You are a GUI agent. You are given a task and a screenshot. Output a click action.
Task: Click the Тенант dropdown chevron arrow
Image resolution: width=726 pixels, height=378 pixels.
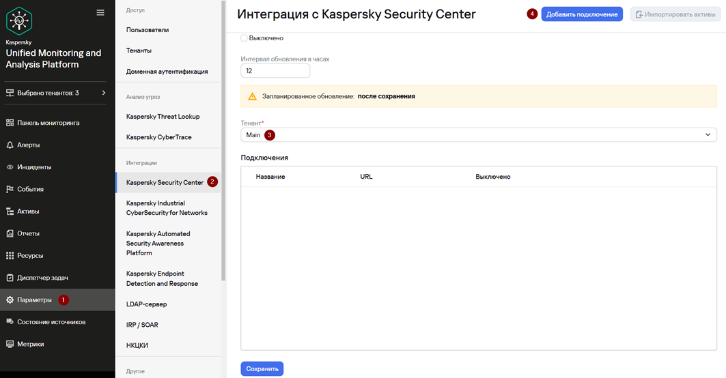point(708,134)
